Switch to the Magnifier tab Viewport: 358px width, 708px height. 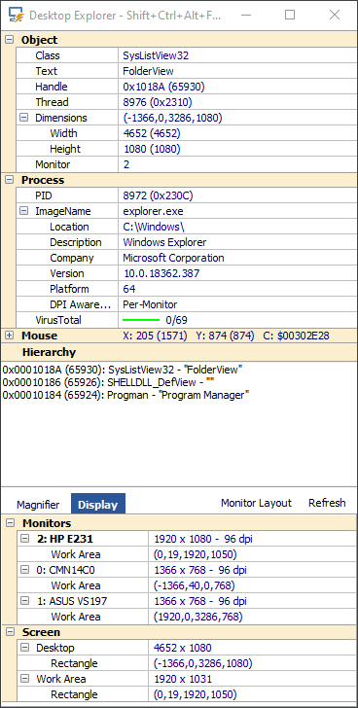pyautogui.click(x=38, y=505)
